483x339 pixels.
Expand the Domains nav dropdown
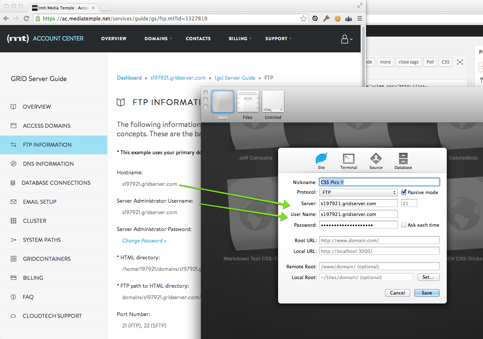tap(158, 39)
